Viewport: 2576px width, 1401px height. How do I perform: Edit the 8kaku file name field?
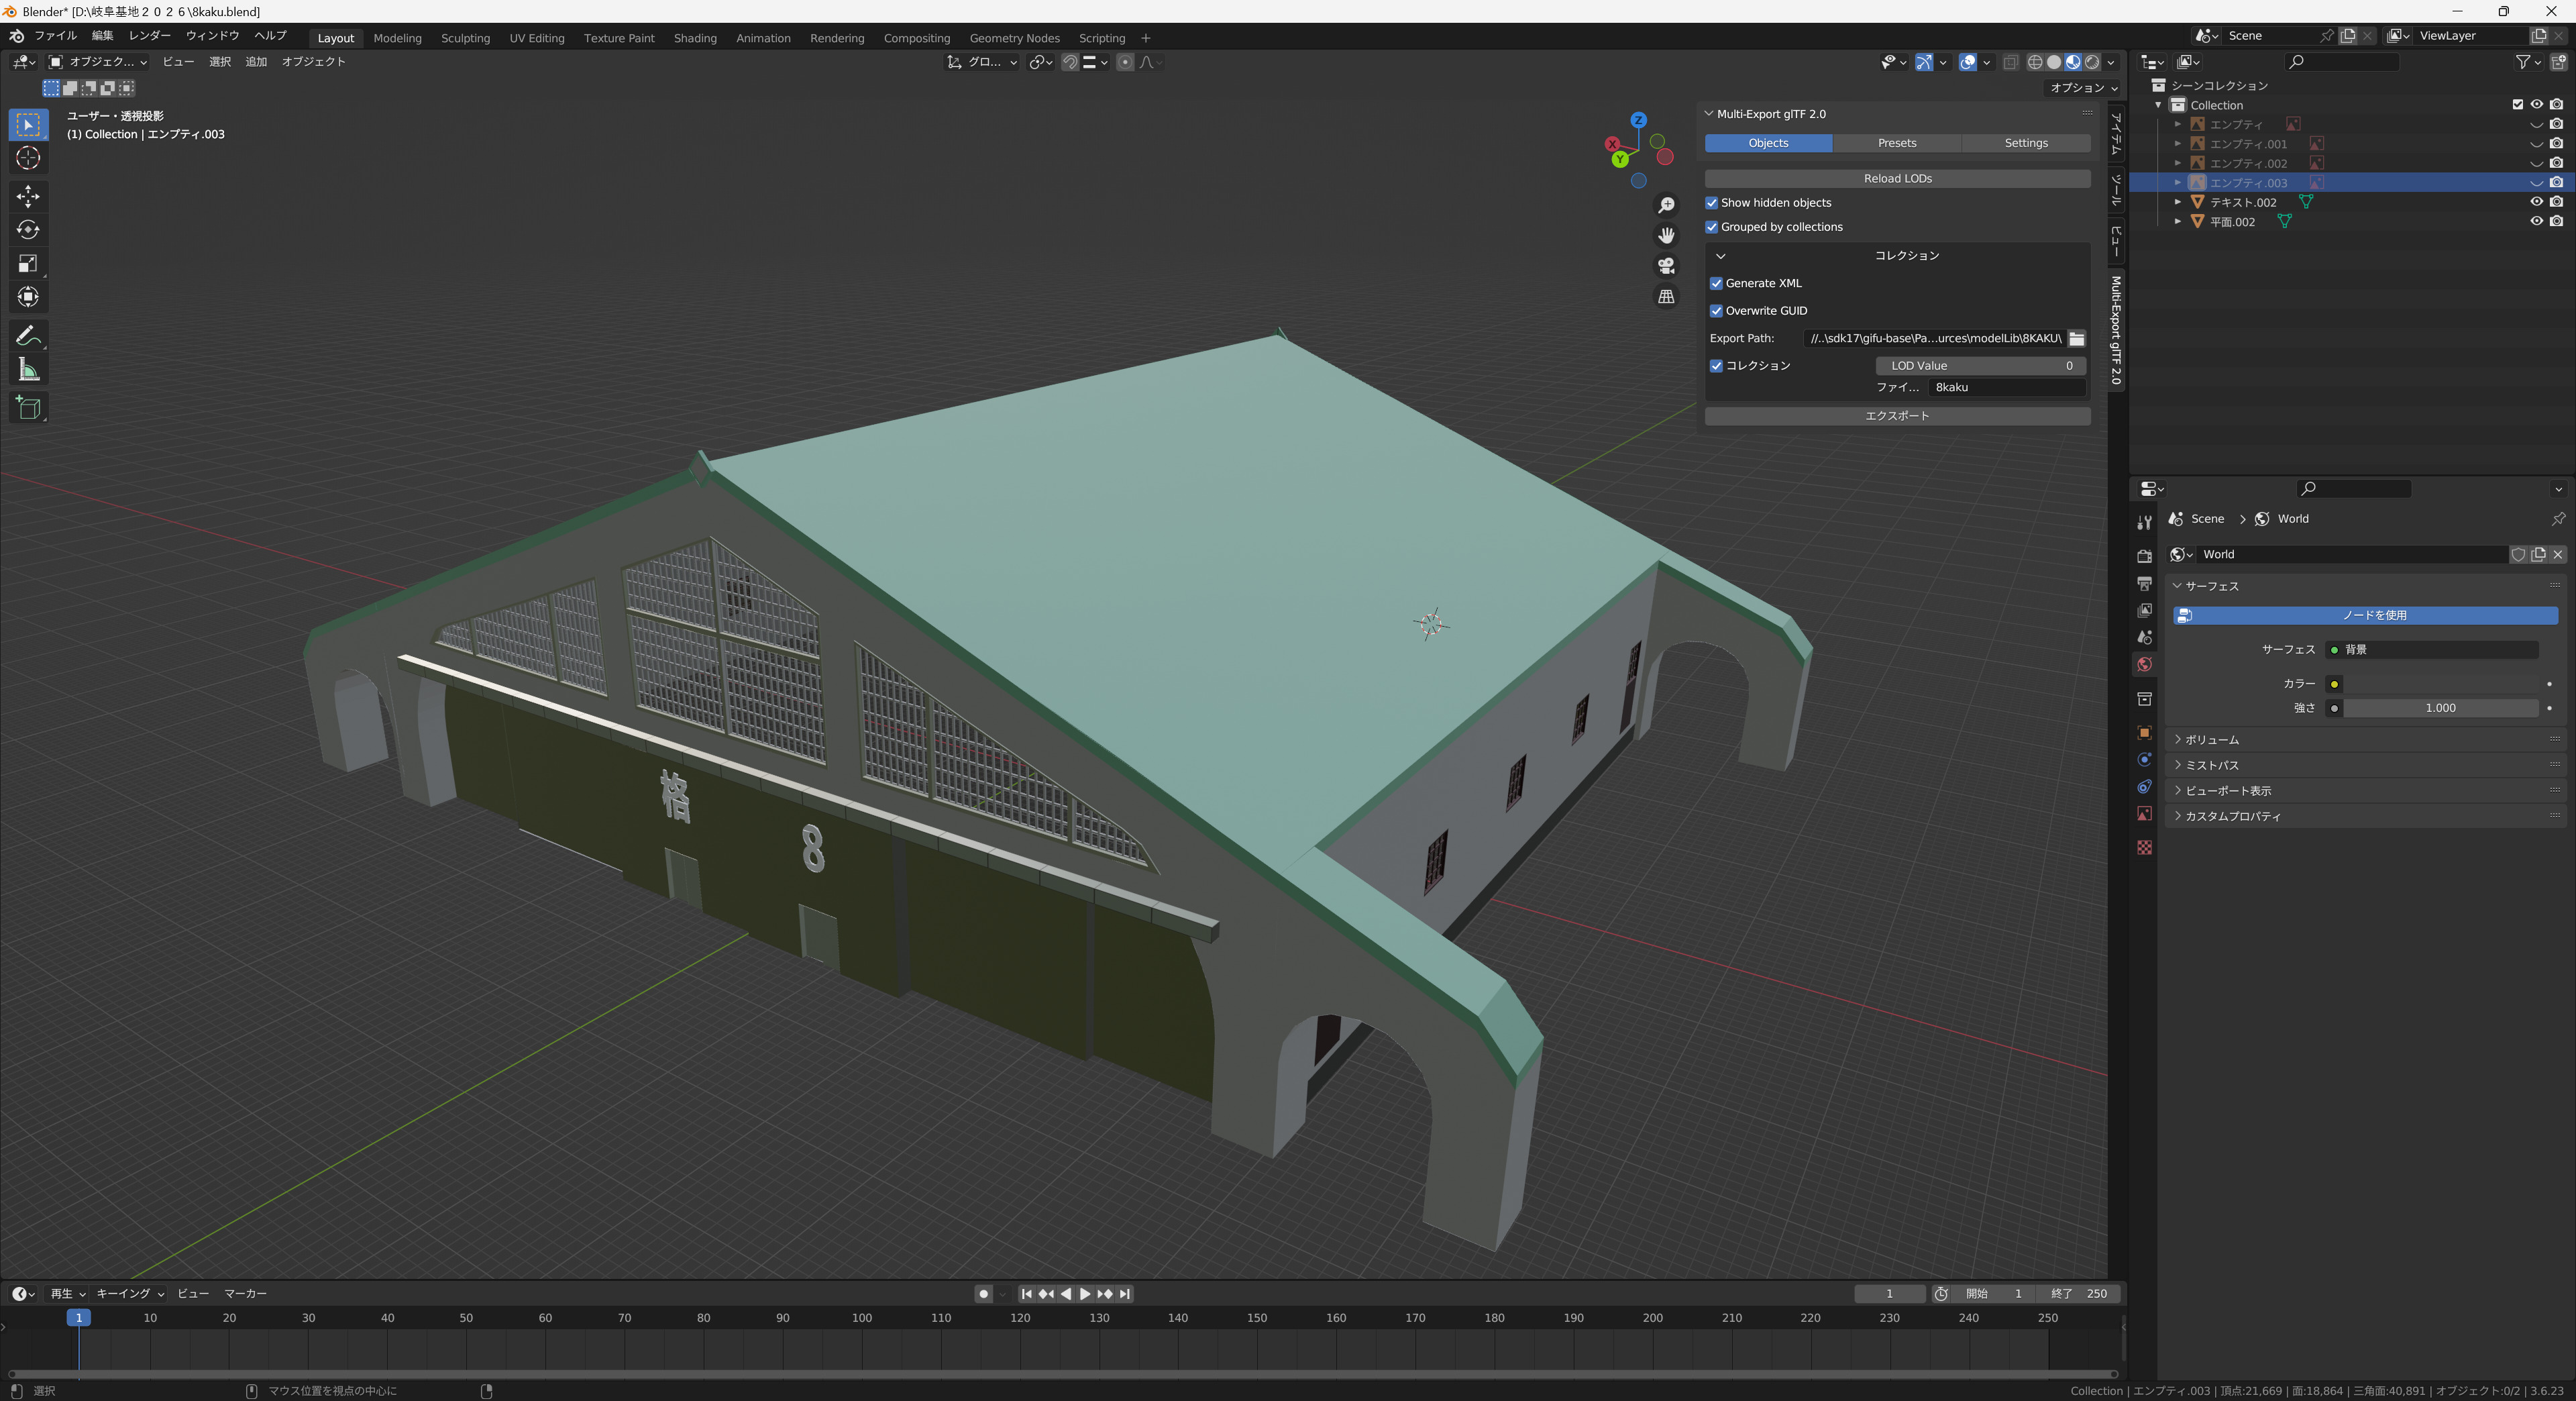click(2006, 387)
